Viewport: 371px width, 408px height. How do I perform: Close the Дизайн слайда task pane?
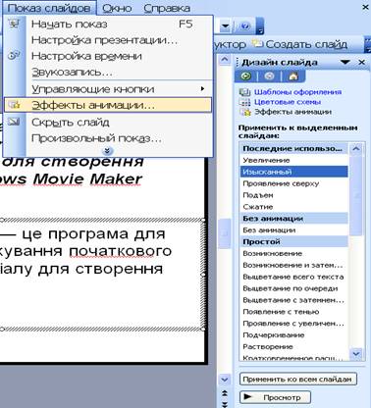(x=361, y=62)
